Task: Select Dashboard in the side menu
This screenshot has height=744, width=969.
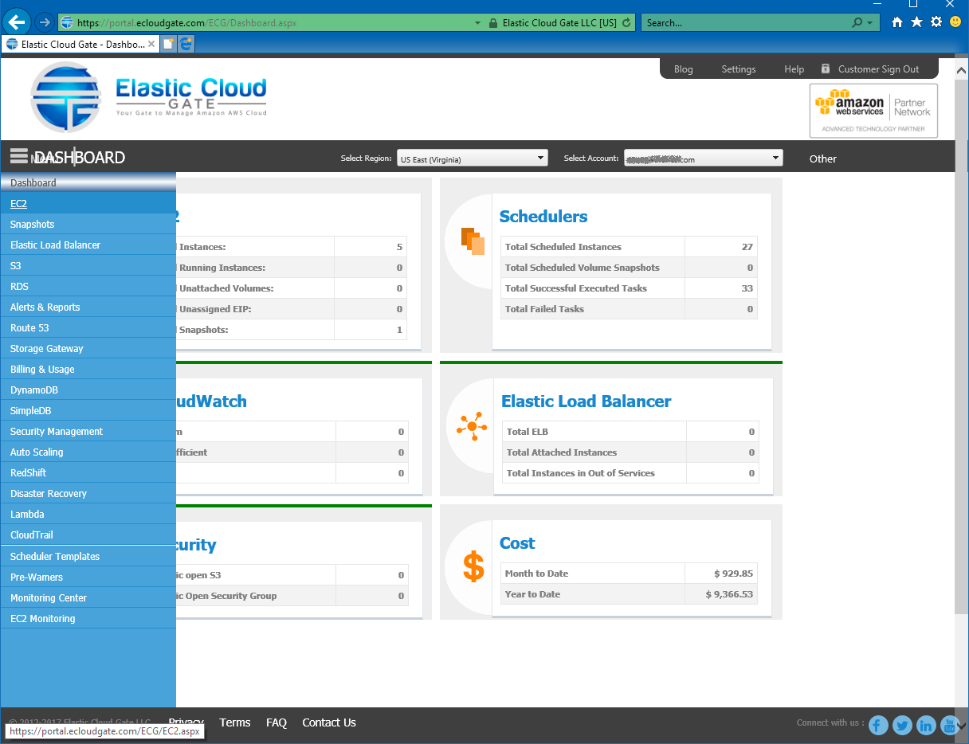Action: pos(88,182)
